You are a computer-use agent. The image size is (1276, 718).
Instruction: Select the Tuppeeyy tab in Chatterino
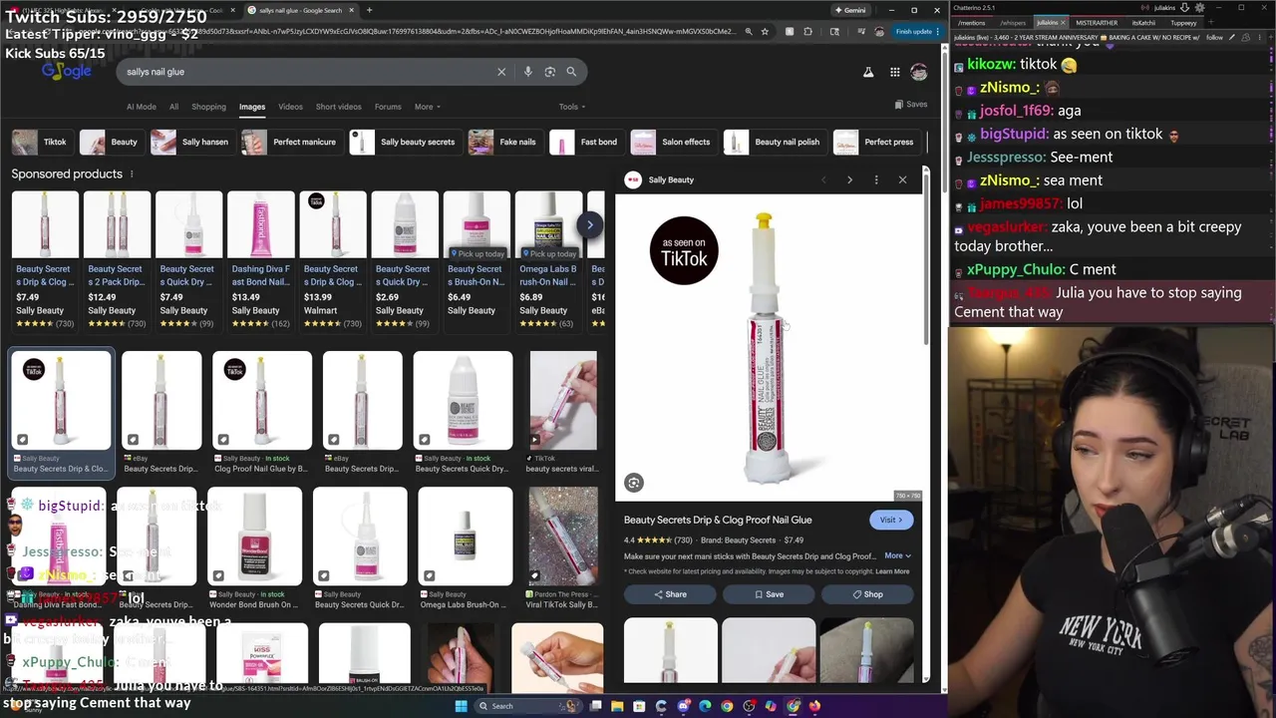pos(1183,22)
